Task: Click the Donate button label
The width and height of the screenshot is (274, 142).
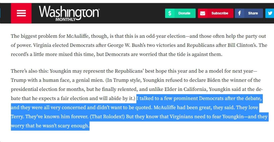Action: (184, 13)
